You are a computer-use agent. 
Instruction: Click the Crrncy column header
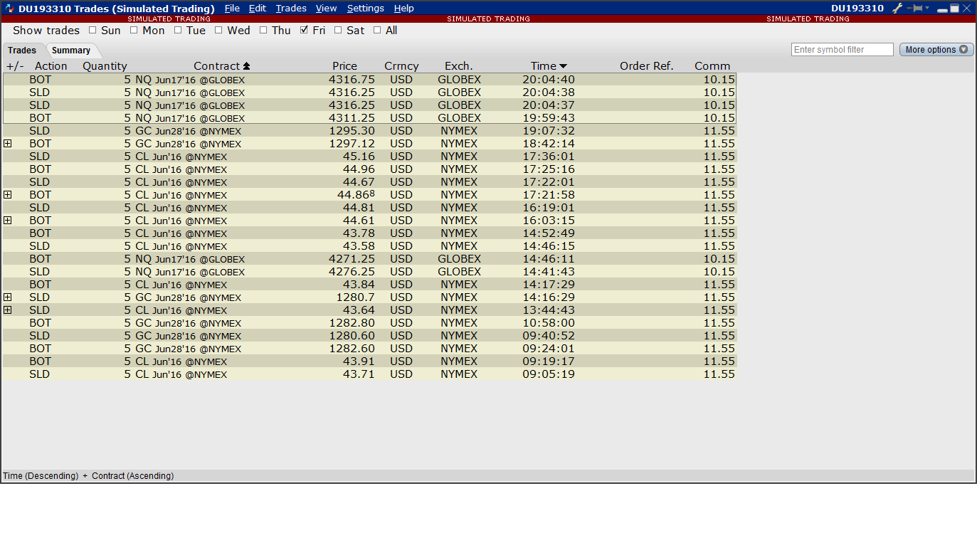click(x=401, y=66)
